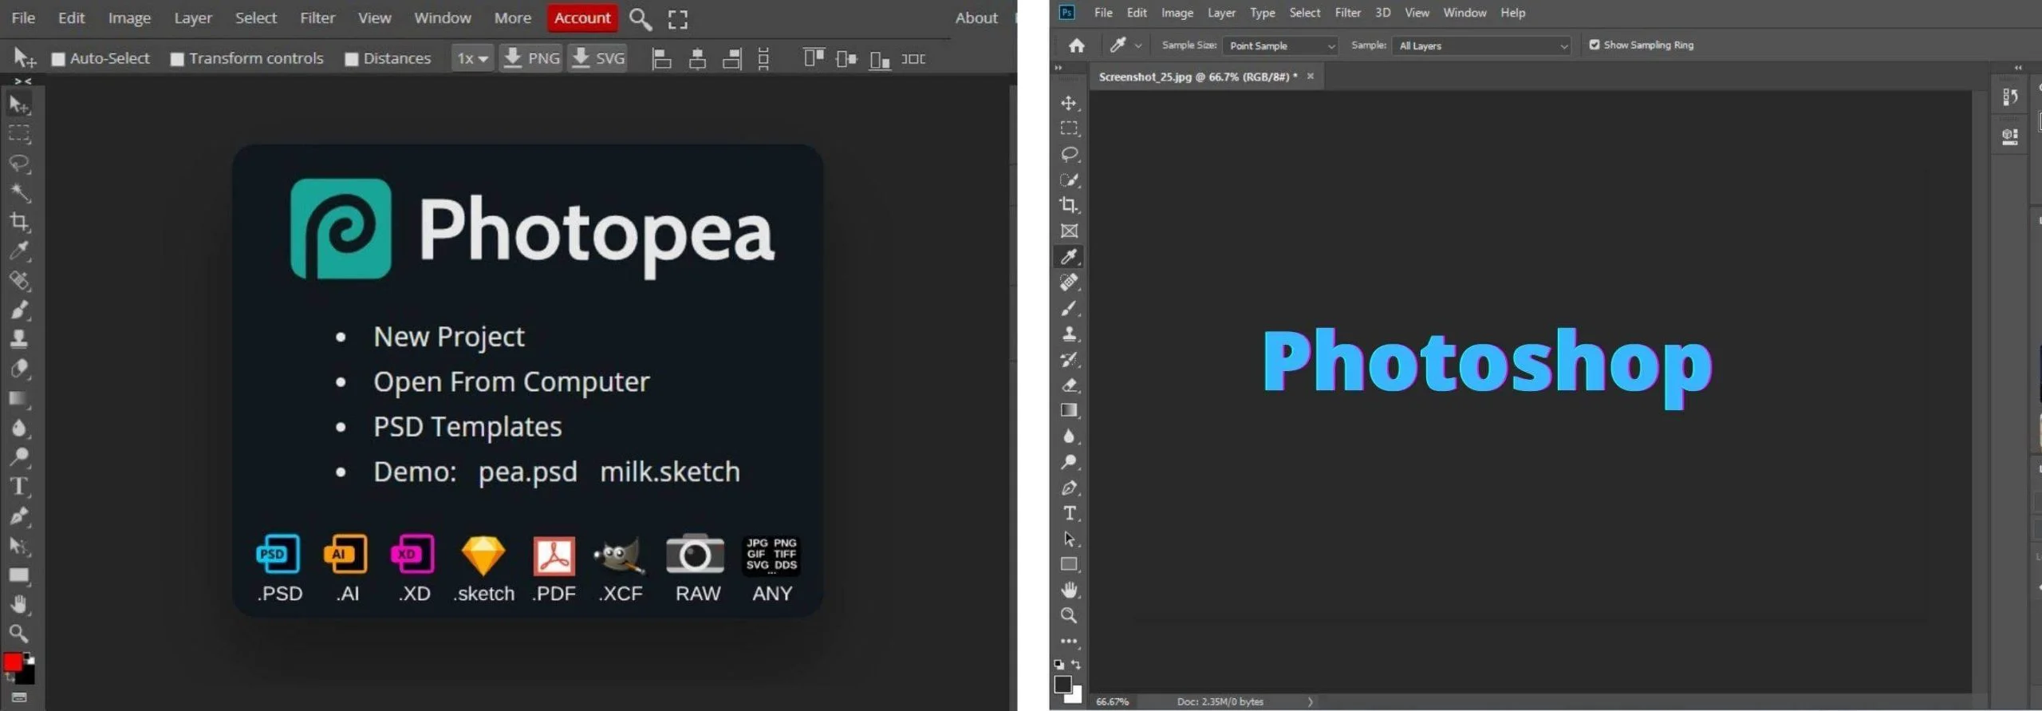Toggle Photopea's fullscreen icon
The image size is (2042, 711).
pos(678,19)
